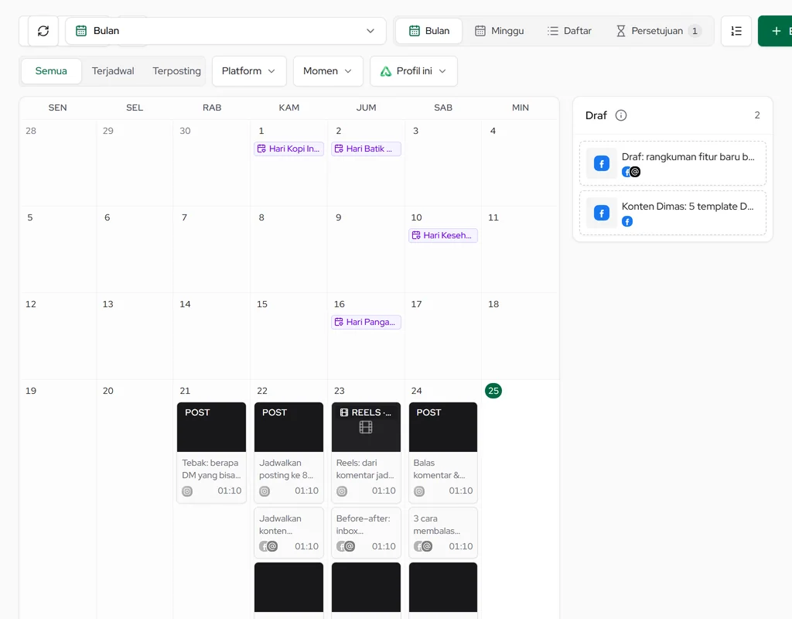Click Instagram icon on Balas komentar post
The width and height of the screenshot is (792, 619).
419,491
